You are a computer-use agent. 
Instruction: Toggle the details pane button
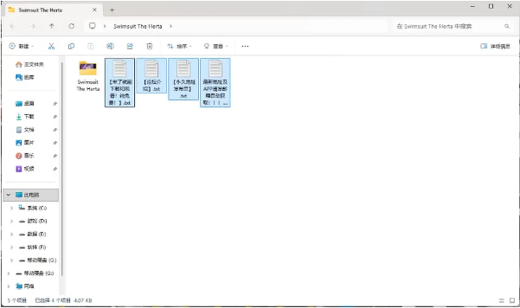(x=495, y=46)
